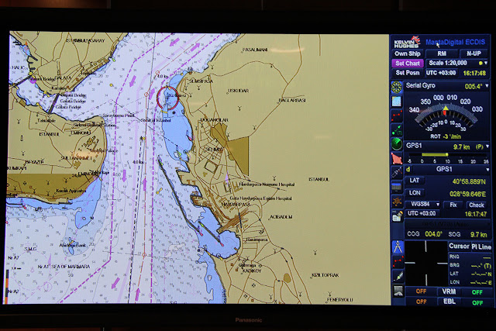496x331 pixels.
Task: Click the compass rose icon in sidebar
Action: tap(397, 87)
